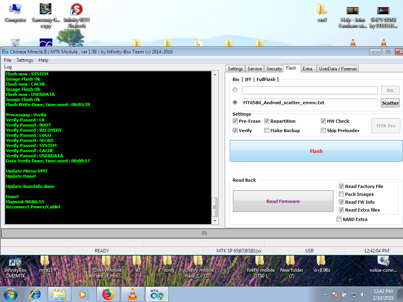Switch to the Settings tab

(235, 69)
